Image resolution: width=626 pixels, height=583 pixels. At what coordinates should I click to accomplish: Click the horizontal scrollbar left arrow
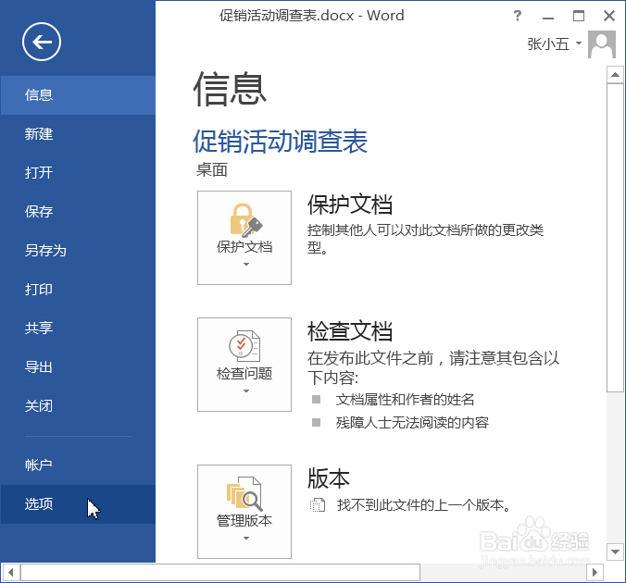pyautogui.click(x=10, y=572)
